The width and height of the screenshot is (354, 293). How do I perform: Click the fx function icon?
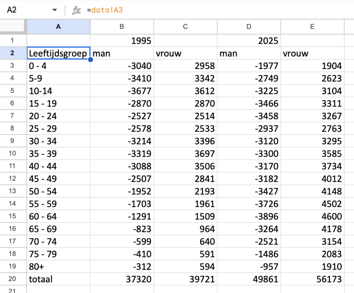(x=76, y=10)
